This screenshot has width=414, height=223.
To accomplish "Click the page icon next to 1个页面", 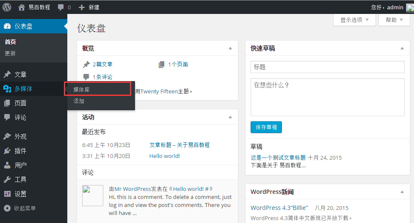I will (x=161, y=65).
